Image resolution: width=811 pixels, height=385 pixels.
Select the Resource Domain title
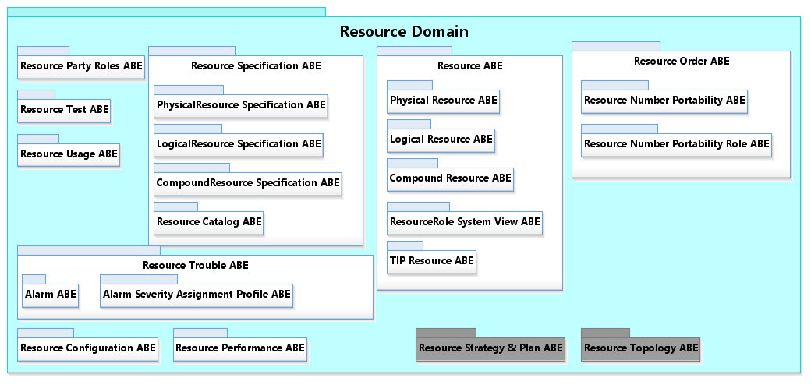404,31
